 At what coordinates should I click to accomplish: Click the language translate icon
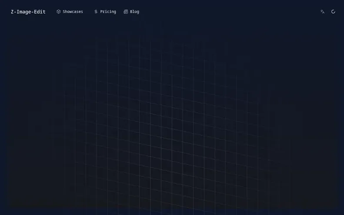[322, 12]
